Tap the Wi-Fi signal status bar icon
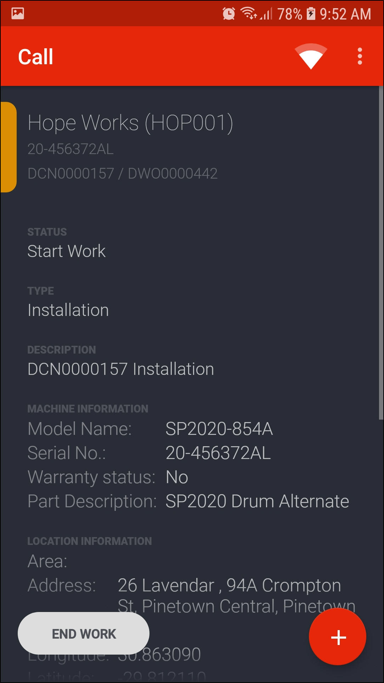This screenshot has height=683, width=384. [249, 13]
